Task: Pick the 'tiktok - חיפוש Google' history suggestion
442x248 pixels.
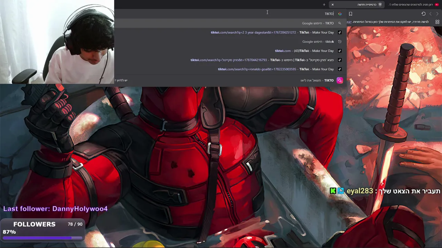Action: pyautogui.click(x=230, y=42)
